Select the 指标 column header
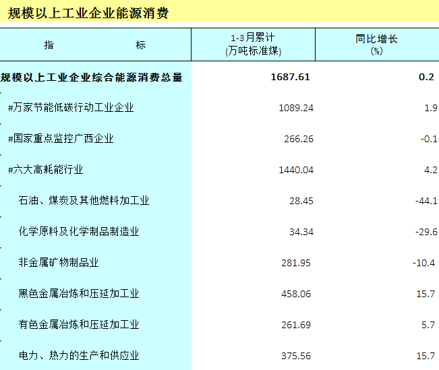The width and height of the screenshot is (439, 370). point(95,44)
